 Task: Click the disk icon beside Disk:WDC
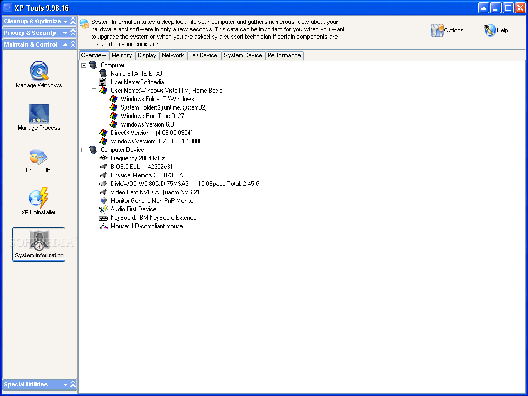[103, 184]
